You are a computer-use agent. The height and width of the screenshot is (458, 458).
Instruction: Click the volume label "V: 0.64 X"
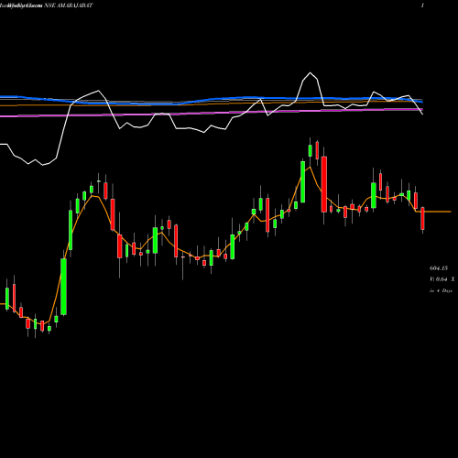442,279
